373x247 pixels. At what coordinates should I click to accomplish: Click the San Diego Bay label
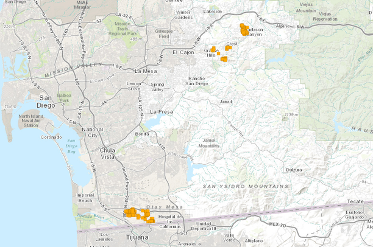pos(71,146)
